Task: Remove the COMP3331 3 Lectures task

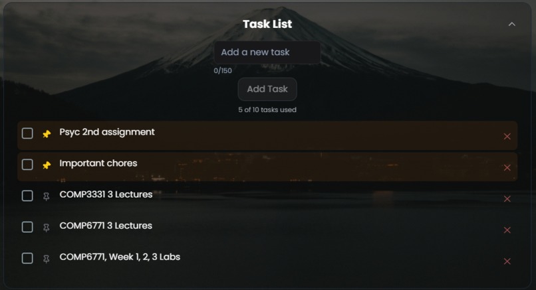Action: 507,198
